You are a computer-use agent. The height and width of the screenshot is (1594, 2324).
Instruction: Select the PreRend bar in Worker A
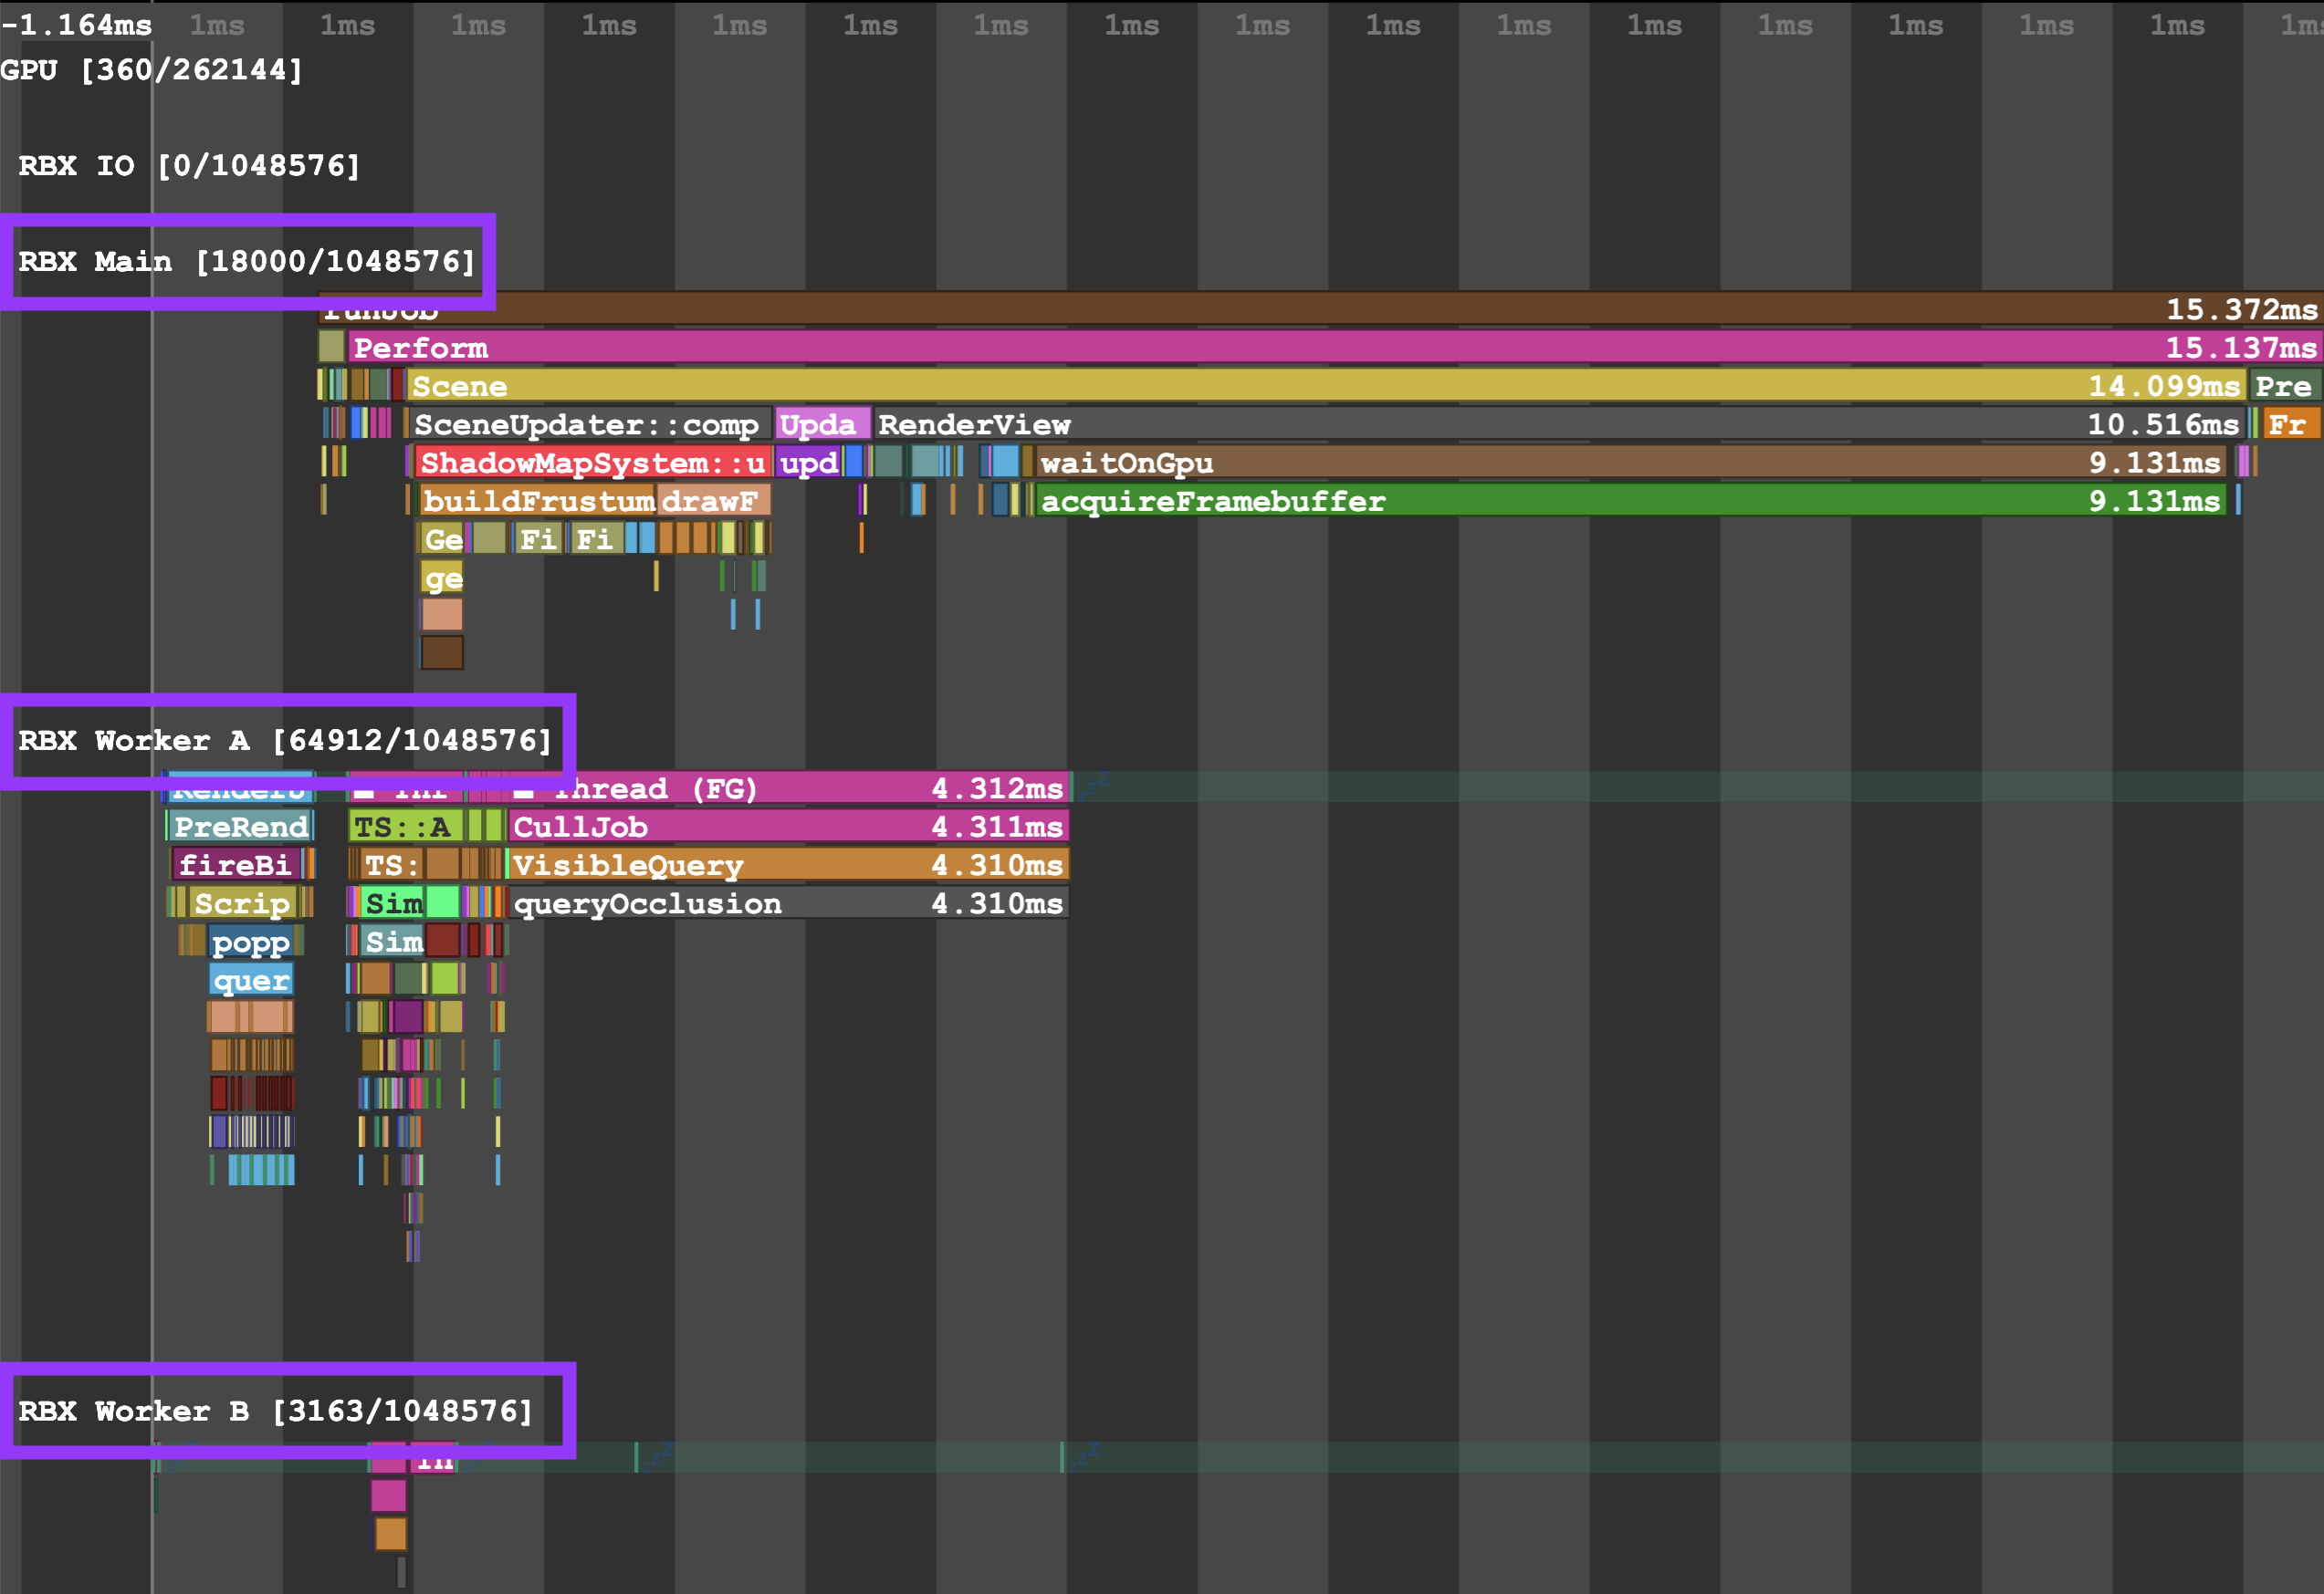[240, 827]
